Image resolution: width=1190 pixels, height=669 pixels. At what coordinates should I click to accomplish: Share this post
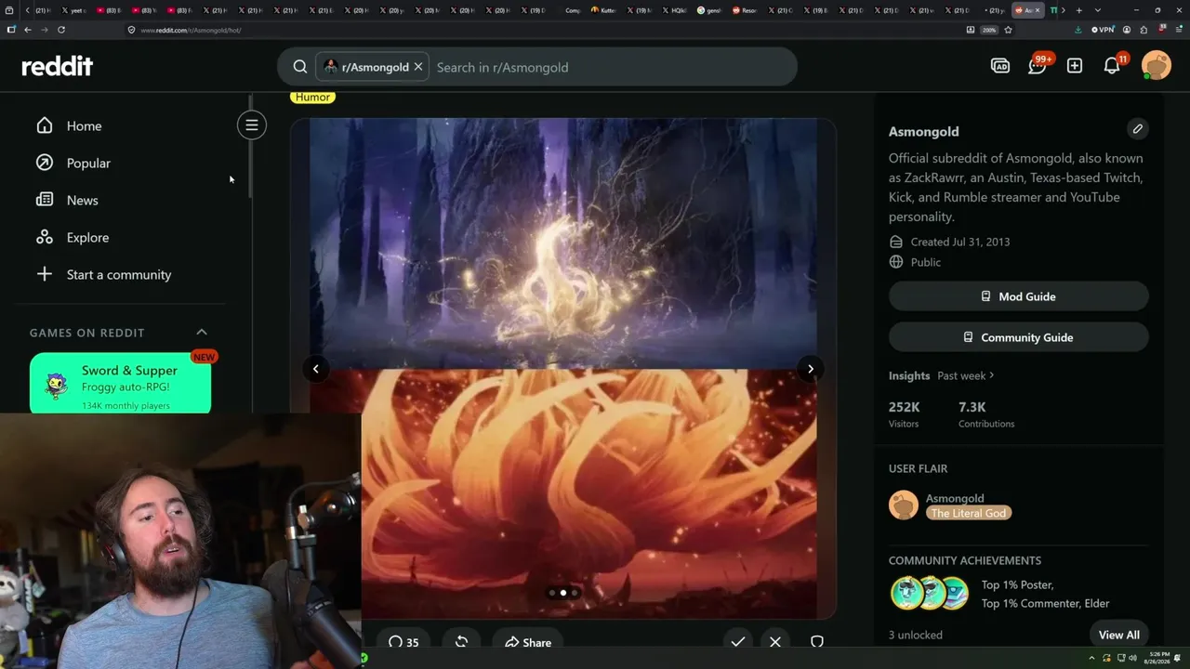[x=528, y=642]
